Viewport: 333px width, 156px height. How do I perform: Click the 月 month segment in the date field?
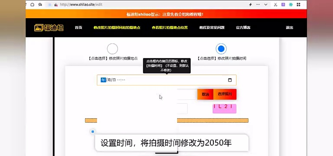tap(109, 80)
